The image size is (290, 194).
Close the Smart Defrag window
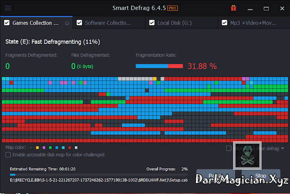pyautogui.click(x=282, y=8)
